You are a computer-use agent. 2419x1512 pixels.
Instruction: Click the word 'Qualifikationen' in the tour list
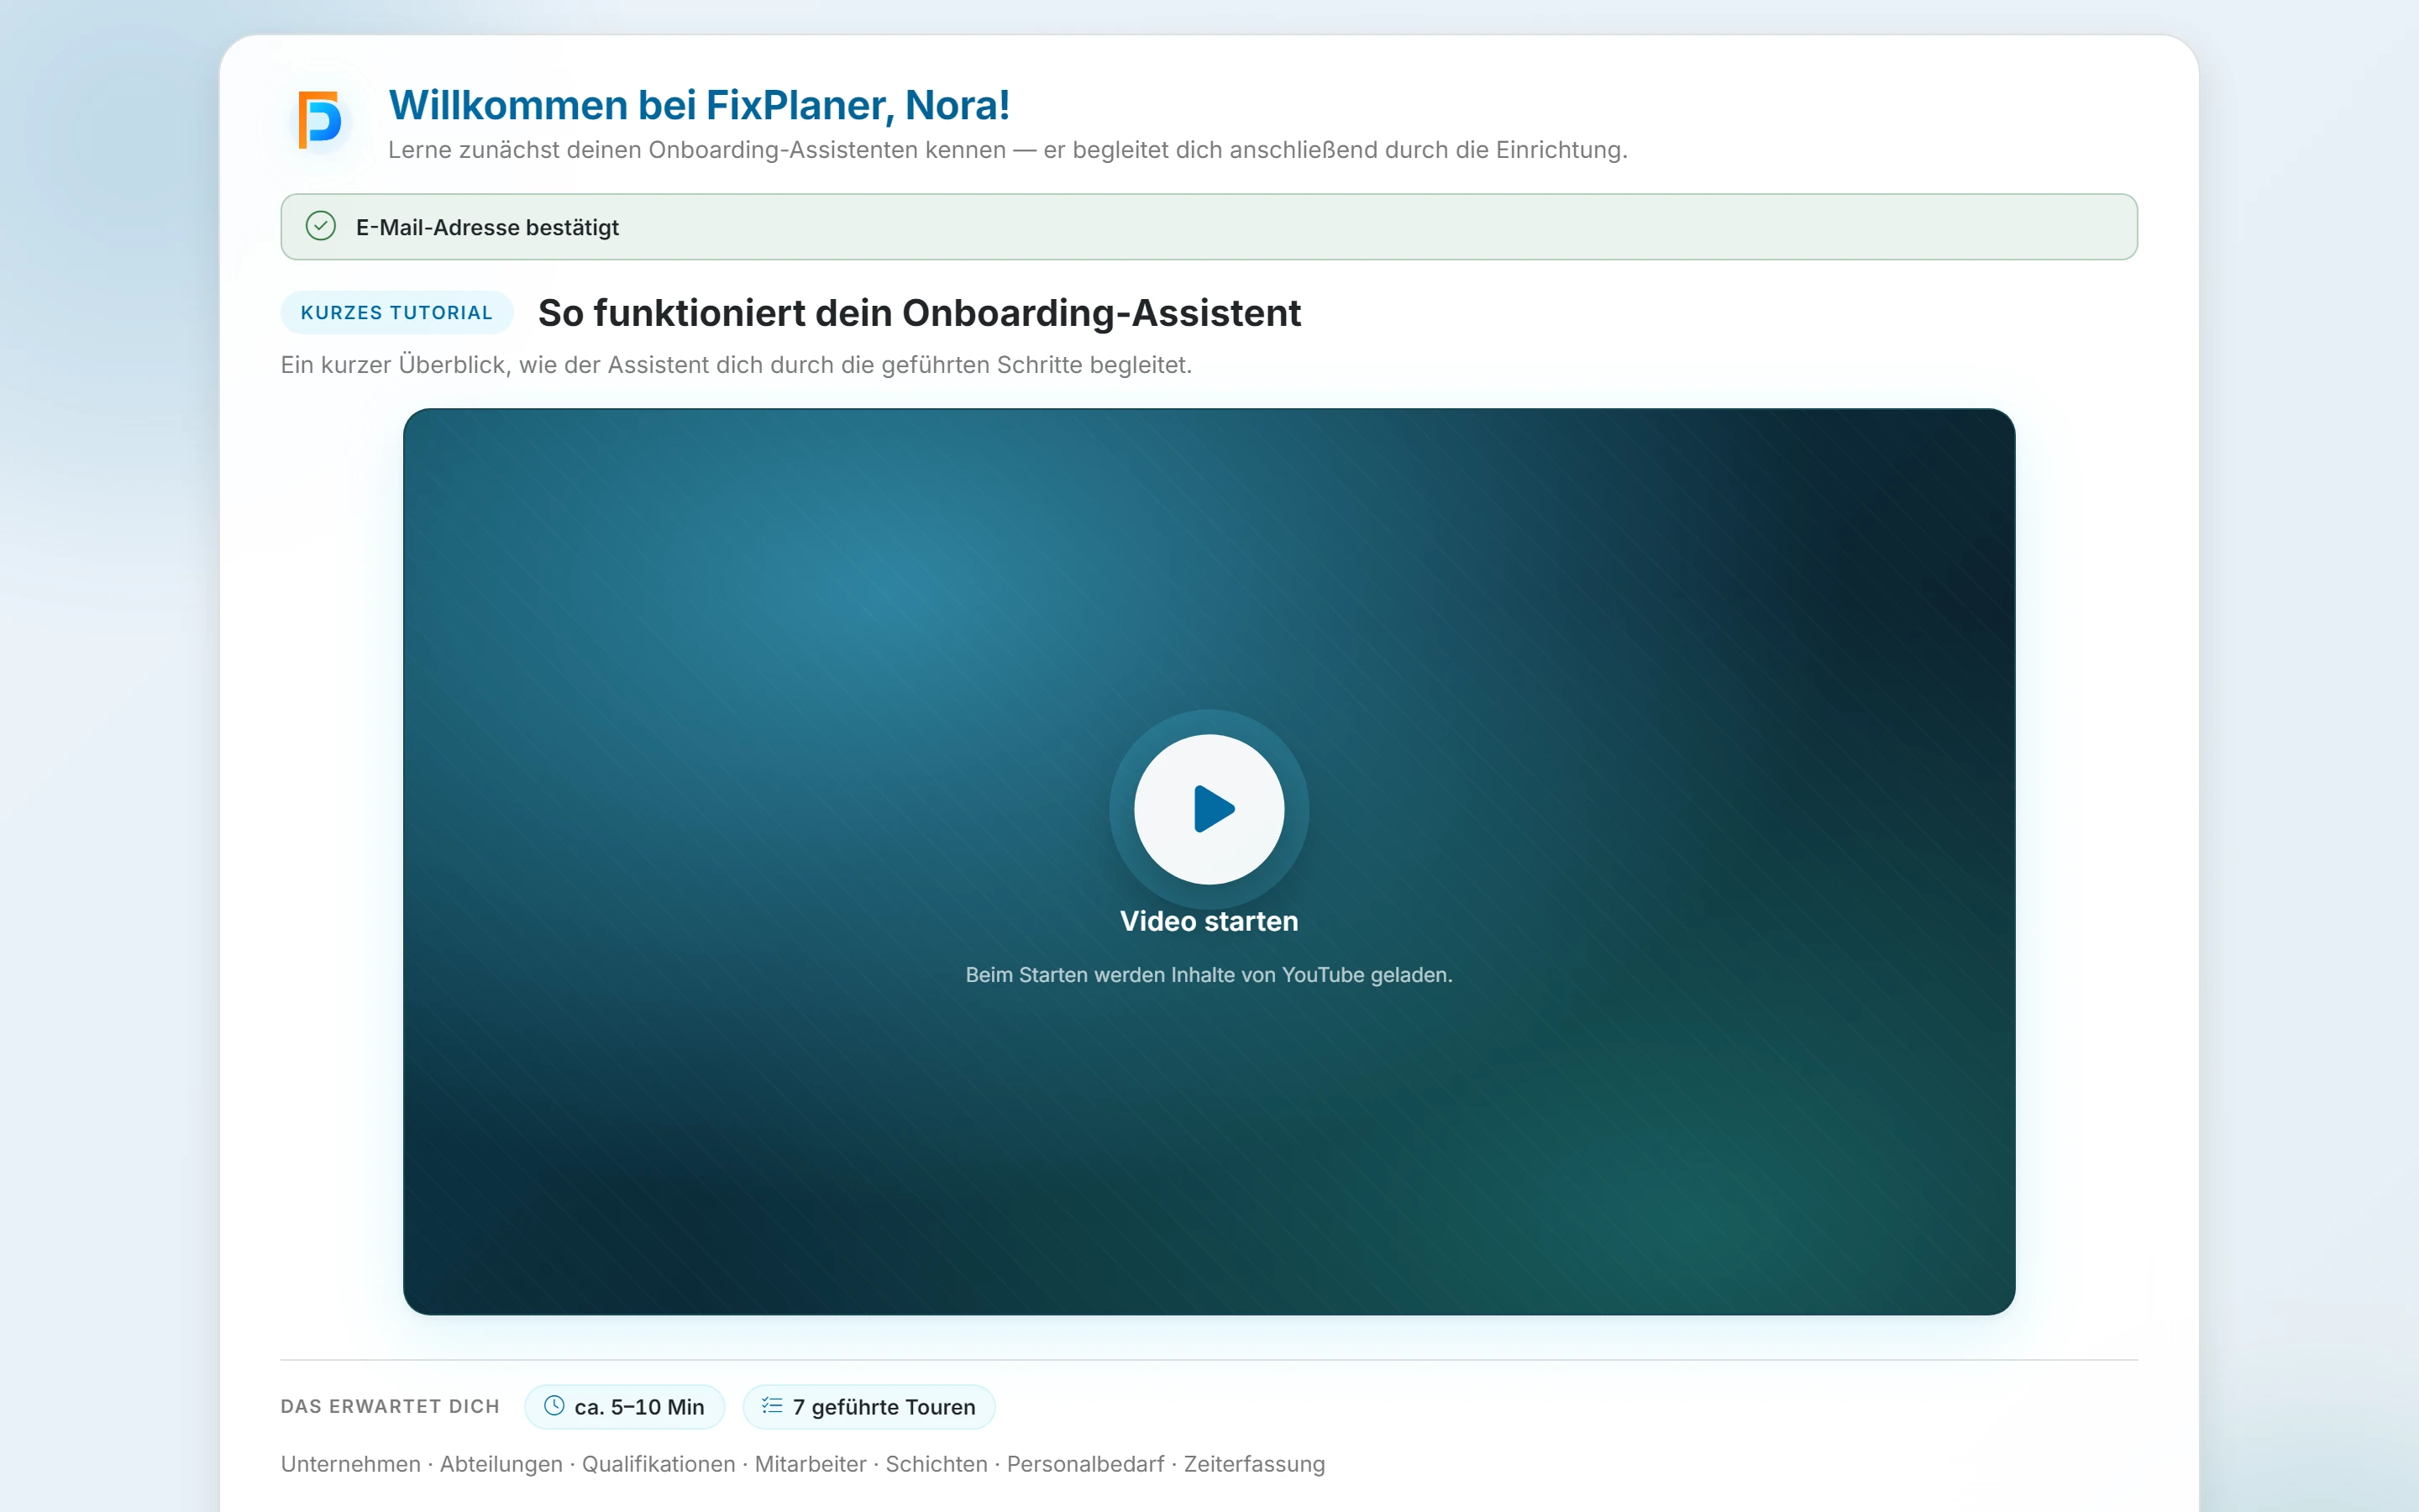coord(659,1464)
